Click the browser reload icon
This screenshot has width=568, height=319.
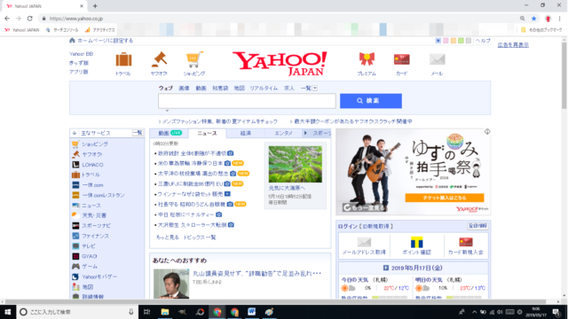tap(29, 19)
